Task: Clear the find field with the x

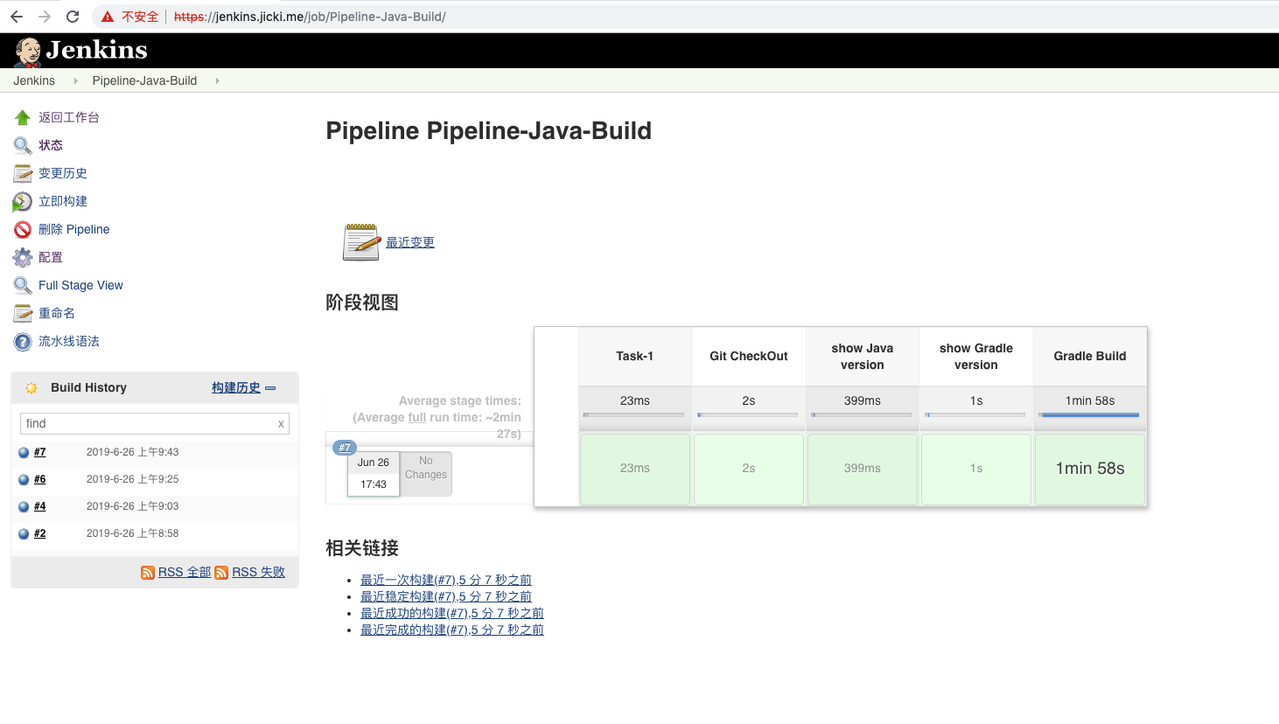Action: click(281, 423)
